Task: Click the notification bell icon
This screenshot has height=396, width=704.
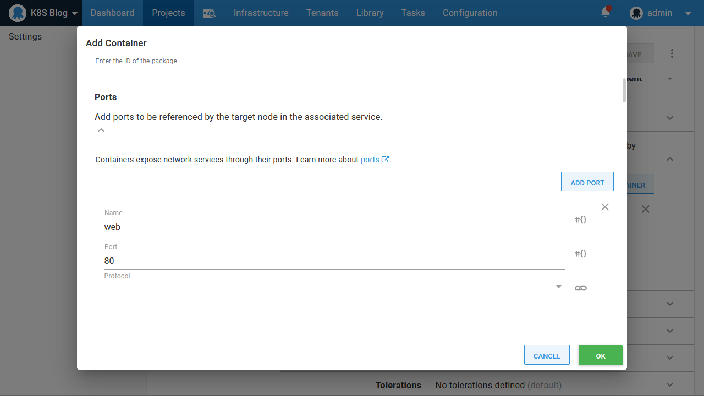Action: click(606, 12)
